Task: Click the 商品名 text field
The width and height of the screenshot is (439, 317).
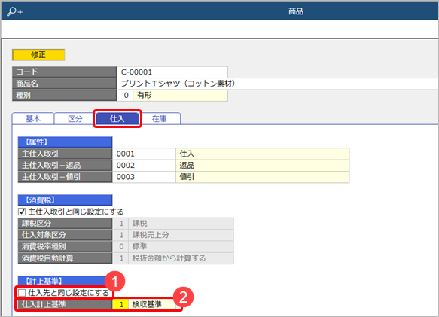Action: coord(278,84)
